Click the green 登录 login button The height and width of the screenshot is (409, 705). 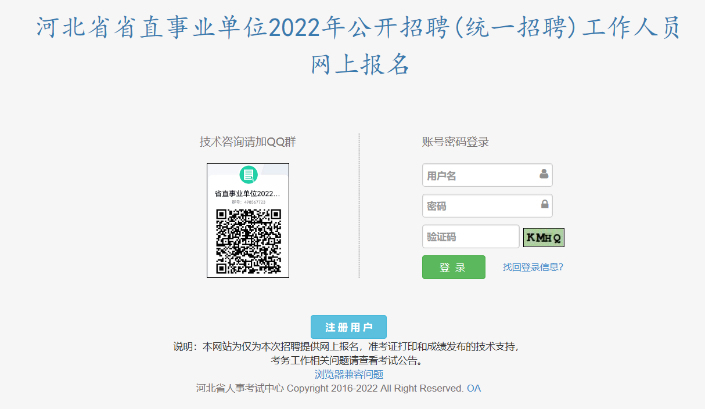(454, 267)
